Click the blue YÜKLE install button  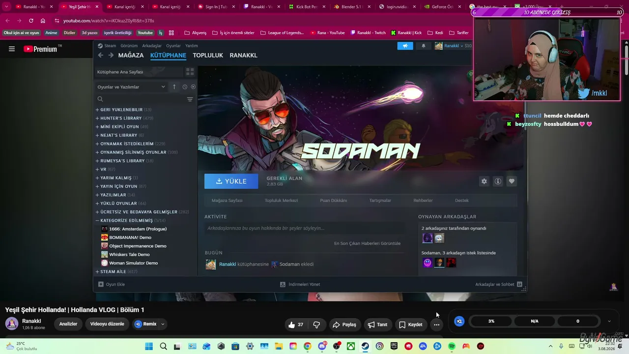tap(231, 181)
